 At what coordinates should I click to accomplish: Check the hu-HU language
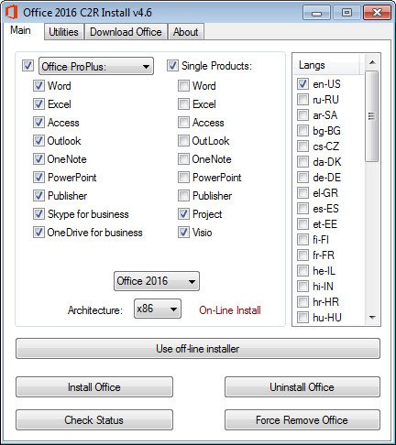[x=302, y=317]
